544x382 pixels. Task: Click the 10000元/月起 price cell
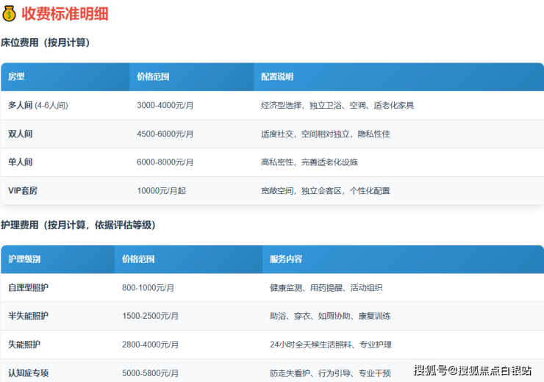point(161,190)
